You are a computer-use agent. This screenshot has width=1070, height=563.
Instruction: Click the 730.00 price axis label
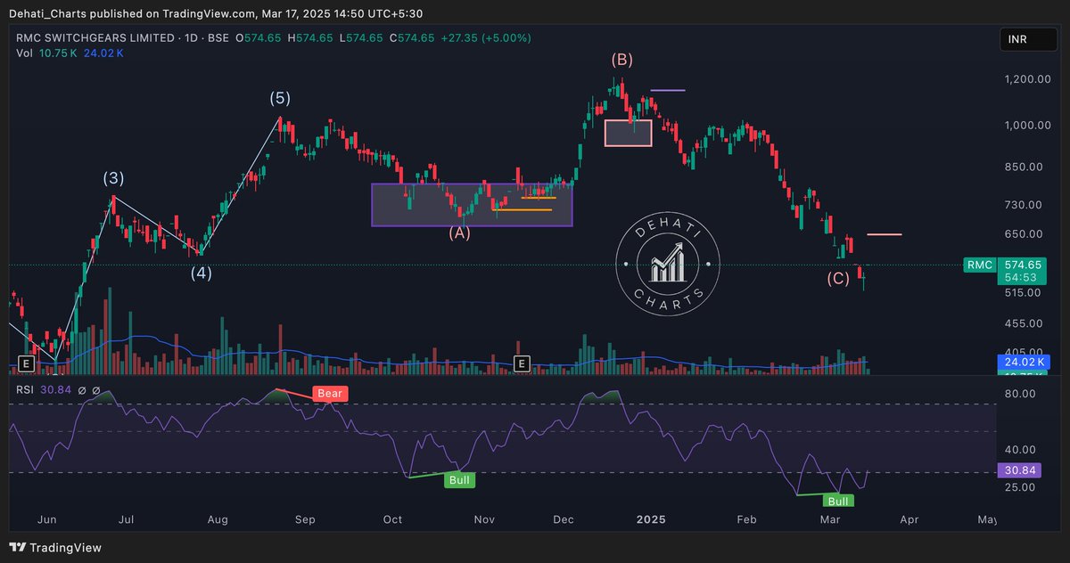[1025, 205]
